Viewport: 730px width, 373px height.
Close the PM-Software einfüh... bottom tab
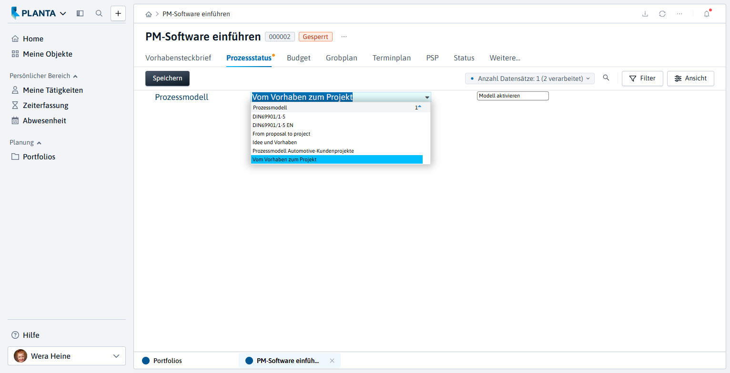point(332,361)
